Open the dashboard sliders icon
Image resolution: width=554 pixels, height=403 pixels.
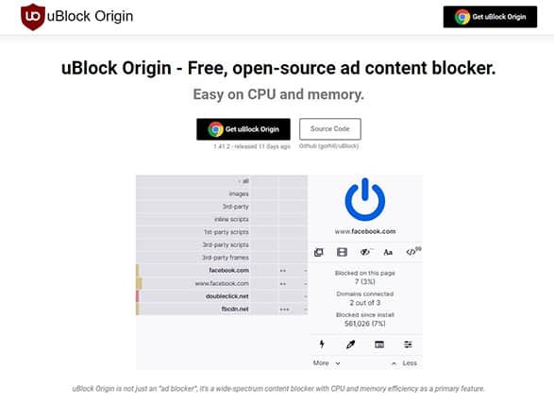coord(408,344)
